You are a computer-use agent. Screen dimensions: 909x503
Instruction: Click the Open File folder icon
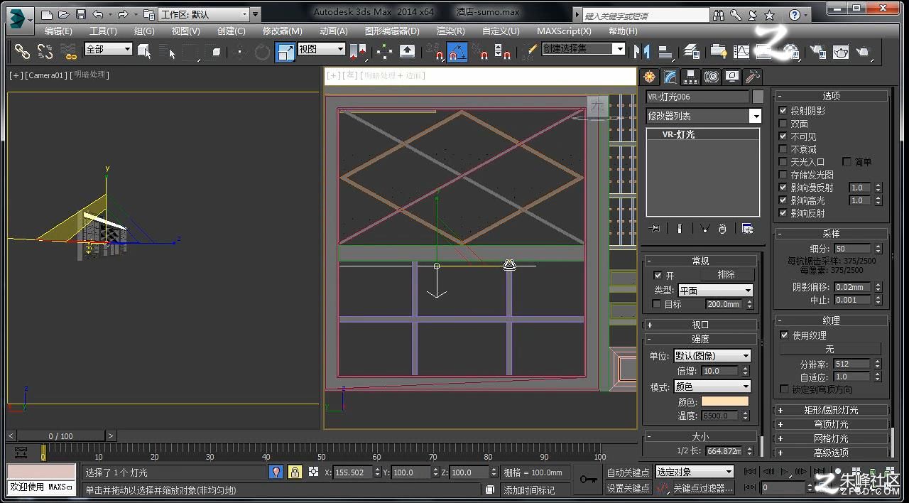click(x=63, y=14)
